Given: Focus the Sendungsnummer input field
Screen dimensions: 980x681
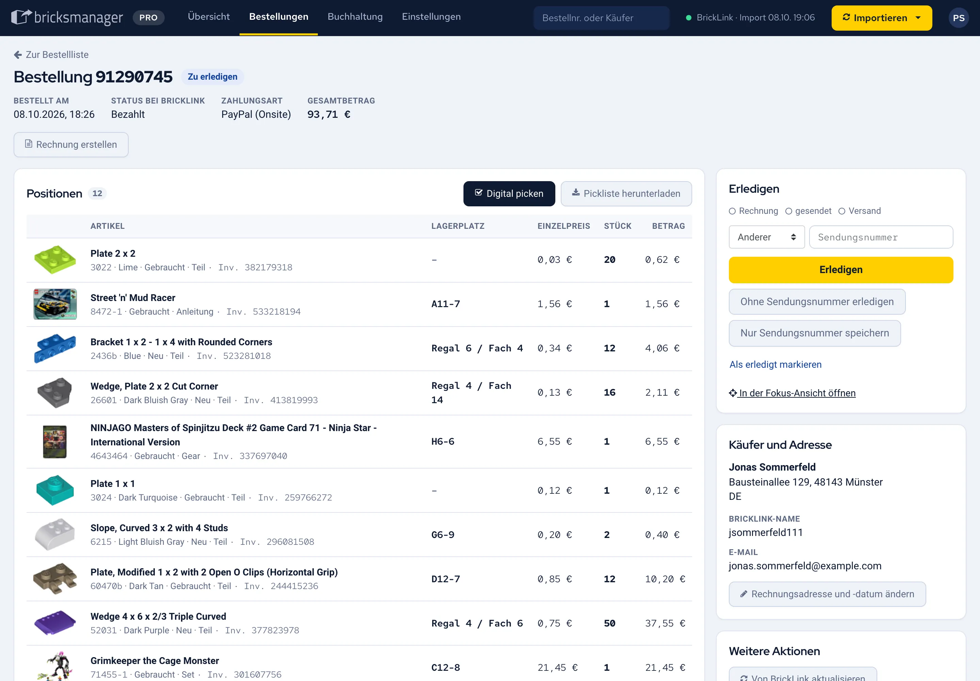Looking at the screenshot, I should coord(881,237).
